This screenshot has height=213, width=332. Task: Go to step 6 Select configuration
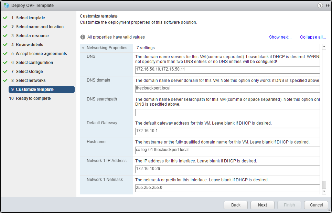point(34,63)
